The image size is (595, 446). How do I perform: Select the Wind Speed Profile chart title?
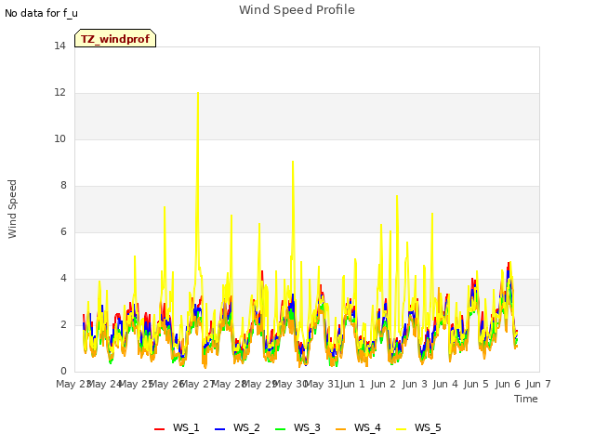297,10
